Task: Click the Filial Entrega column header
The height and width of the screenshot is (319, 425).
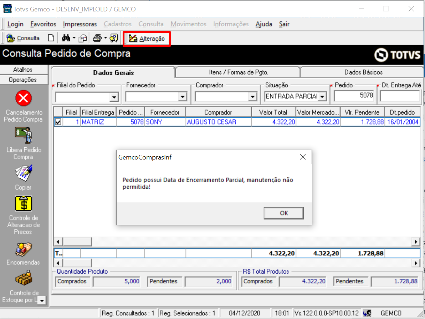Action: [98, 112]
